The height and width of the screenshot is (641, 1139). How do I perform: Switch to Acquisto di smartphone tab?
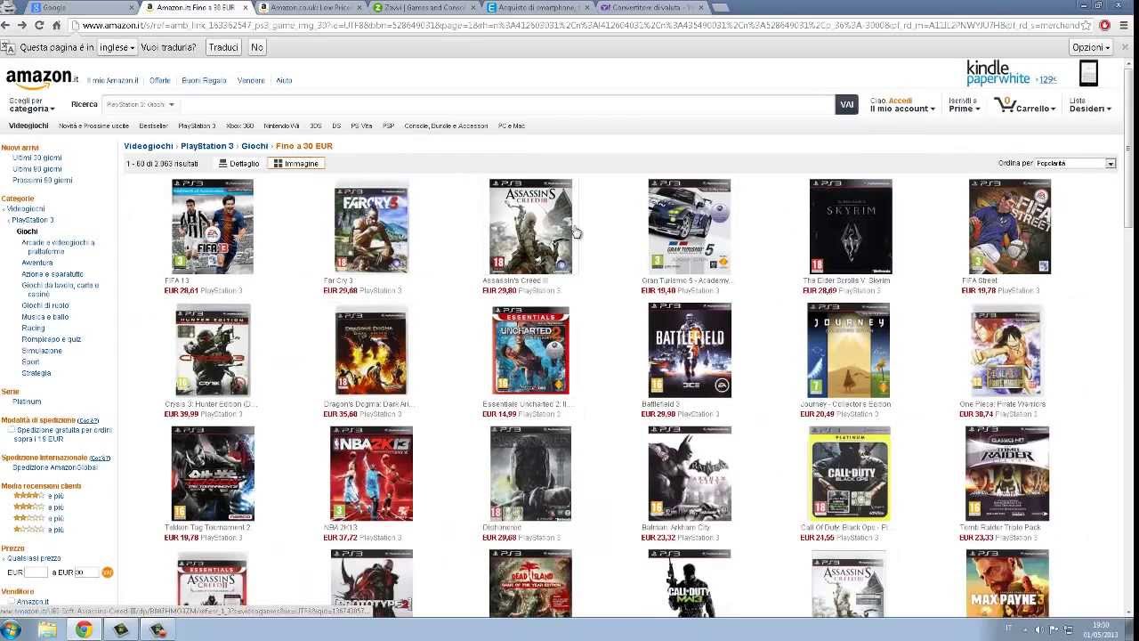537,7
